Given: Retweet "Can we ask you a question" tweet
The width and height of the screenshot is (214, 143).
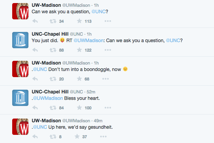Looking at the screenshot, I should click(52, 21).
